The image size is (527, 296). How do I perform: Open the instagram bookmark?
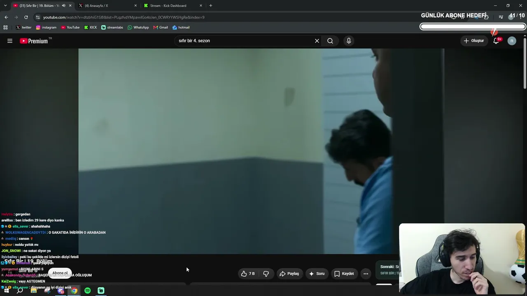[x=46, y=28]
